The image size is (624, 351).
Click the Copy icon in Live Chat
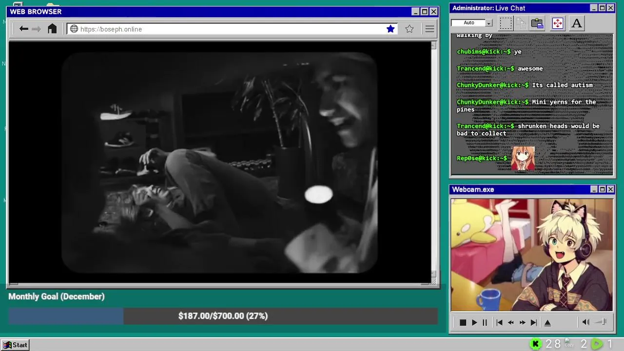[x=521, y=23]
